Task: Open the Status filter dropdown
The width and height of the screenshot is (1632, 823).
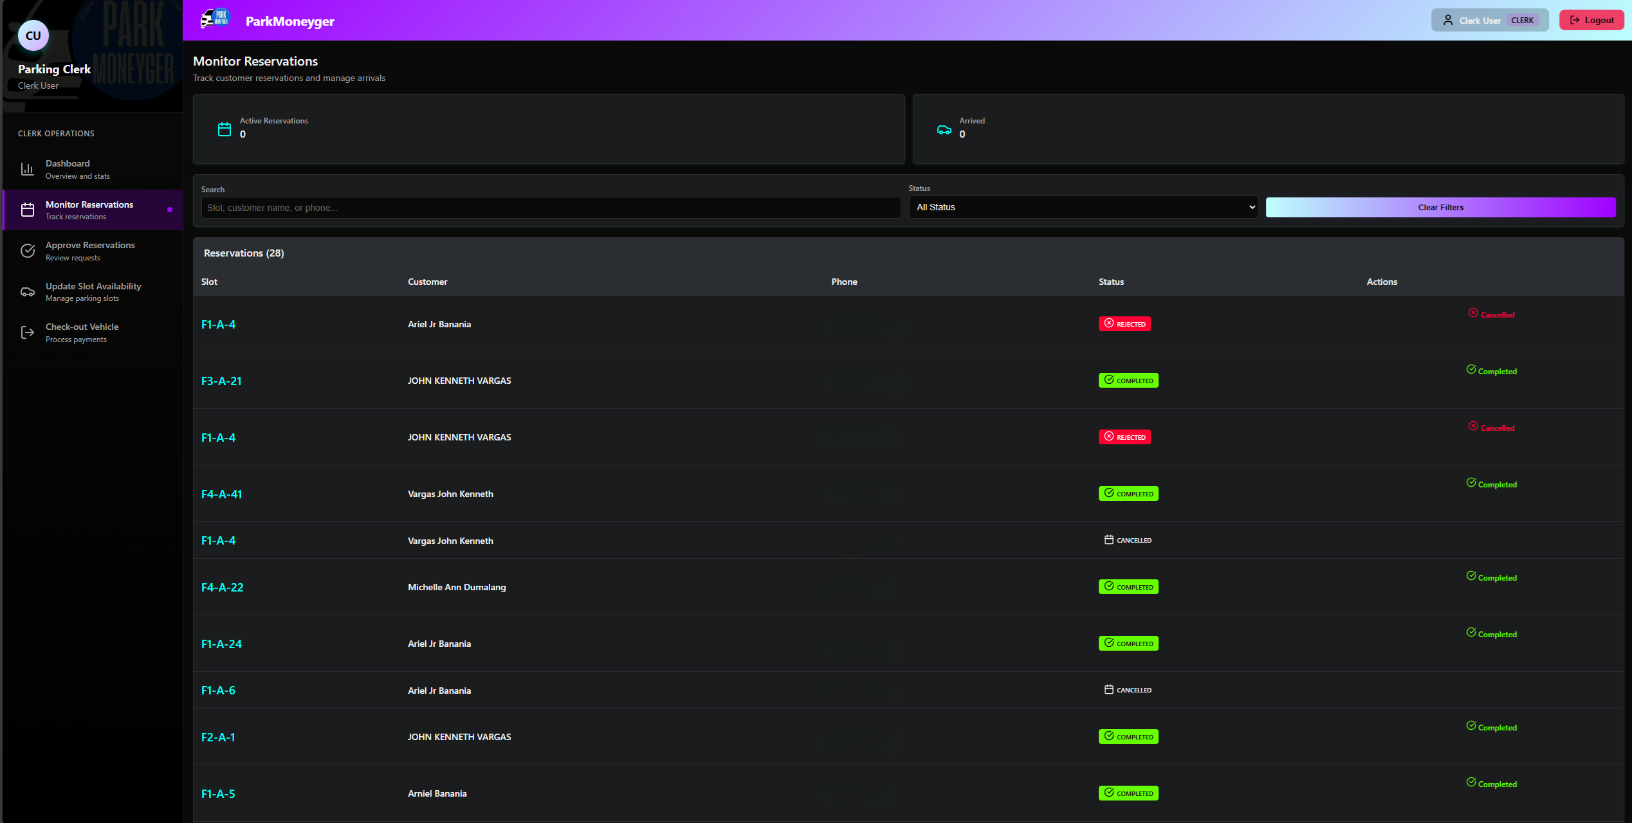Action: 1083,207
